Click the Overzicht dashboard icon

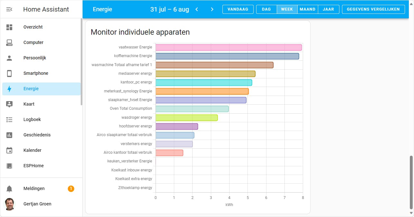(x=9, y=27)
